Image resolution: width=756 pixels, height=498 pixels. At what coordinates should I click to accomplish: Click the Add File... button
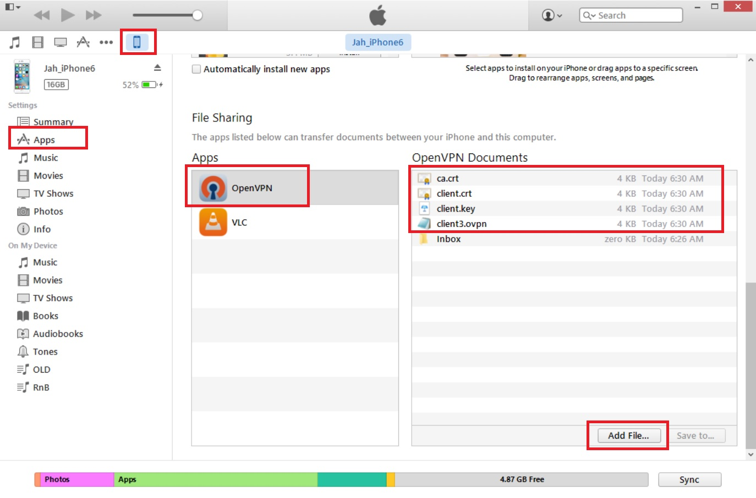tap(628, 435)
